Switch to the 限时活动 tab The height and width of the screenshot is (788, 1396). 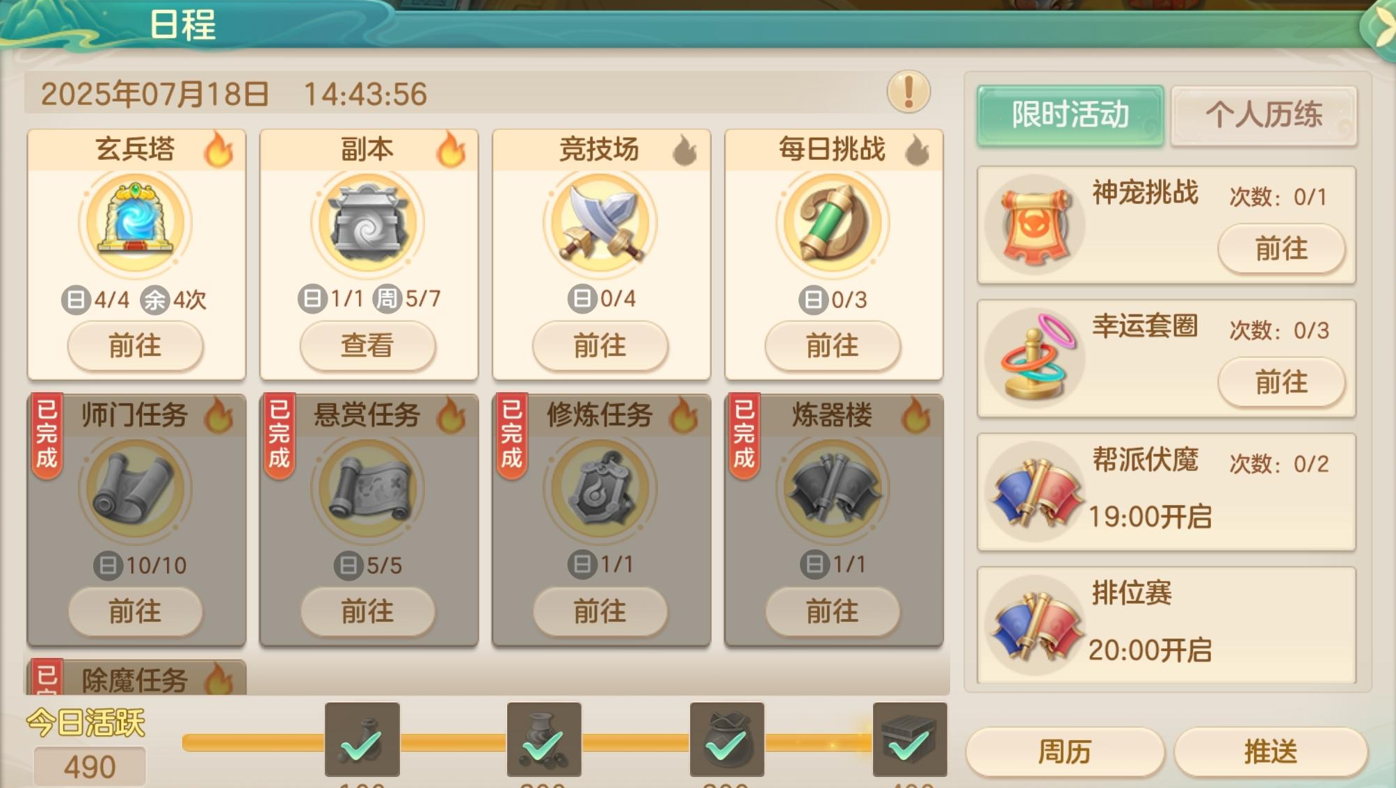[x=1070, y=115]
